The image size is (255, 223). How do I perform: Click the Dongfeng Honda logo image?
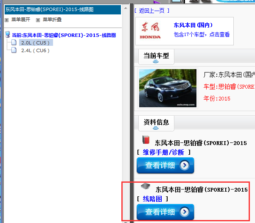tap(150, 31)
